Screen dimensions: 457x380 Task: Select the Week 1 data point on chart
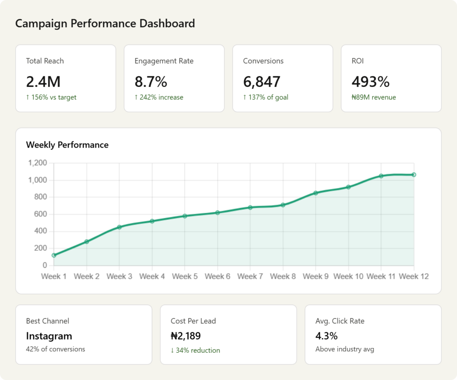(x=54, y=256)
